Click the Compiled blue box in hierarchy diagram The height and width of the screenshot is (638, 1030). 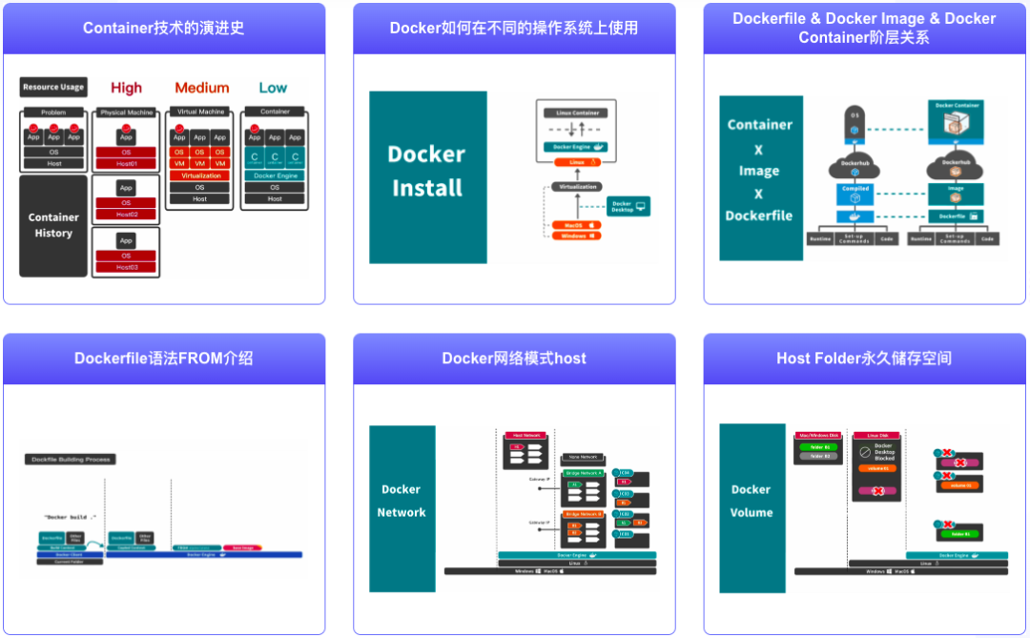pos(855,194)
